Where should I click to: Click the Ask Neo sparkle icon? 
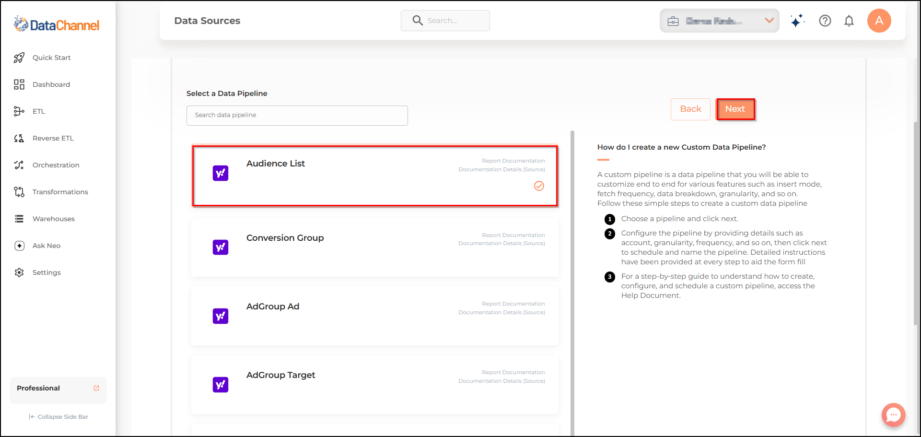click(x=19, y=246)
